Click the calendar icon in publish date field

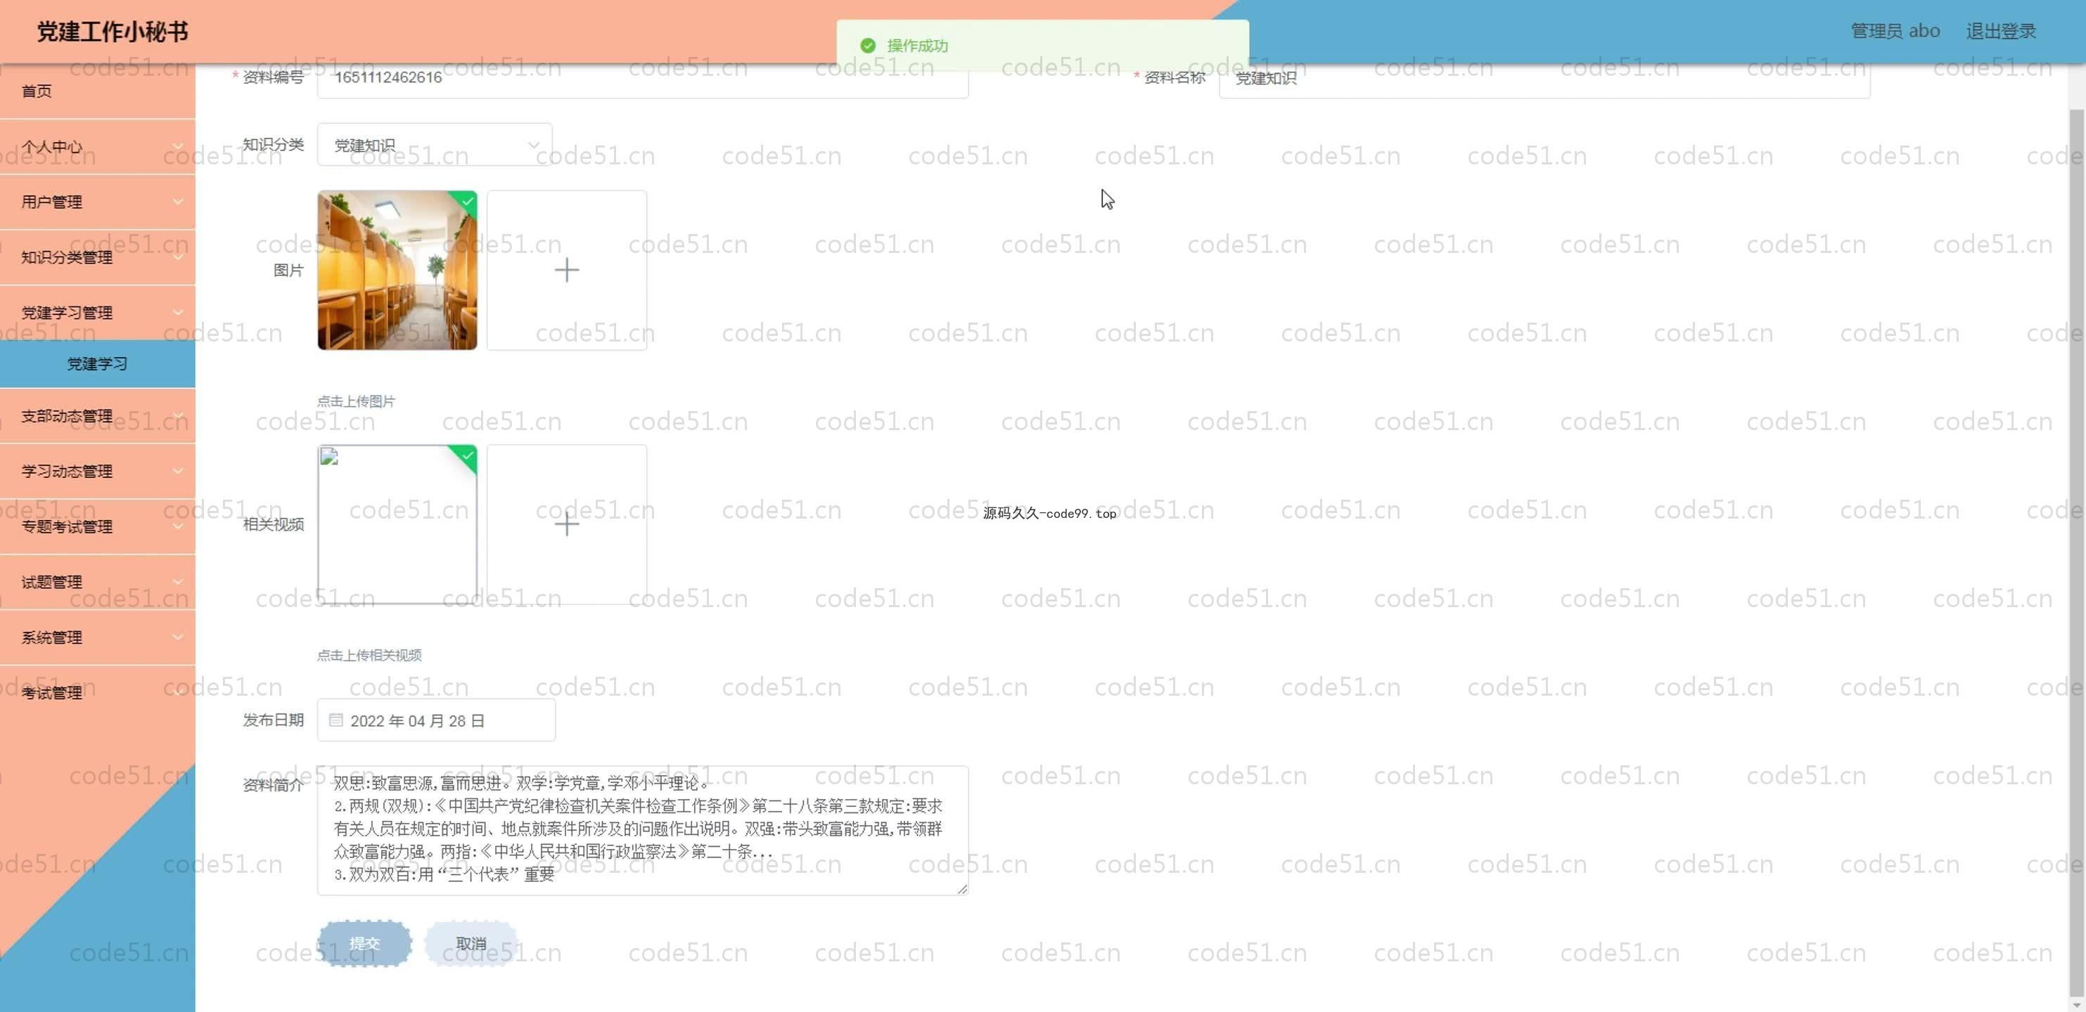coord(336,720)
